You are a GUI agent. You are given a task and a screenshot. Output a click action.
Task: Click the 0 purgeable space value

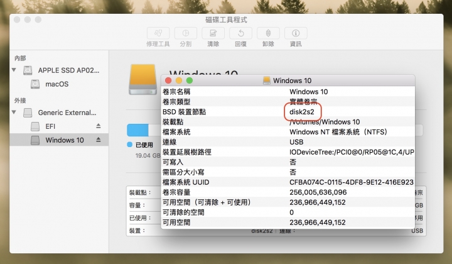pyautogui.click(x=291, y=212)
